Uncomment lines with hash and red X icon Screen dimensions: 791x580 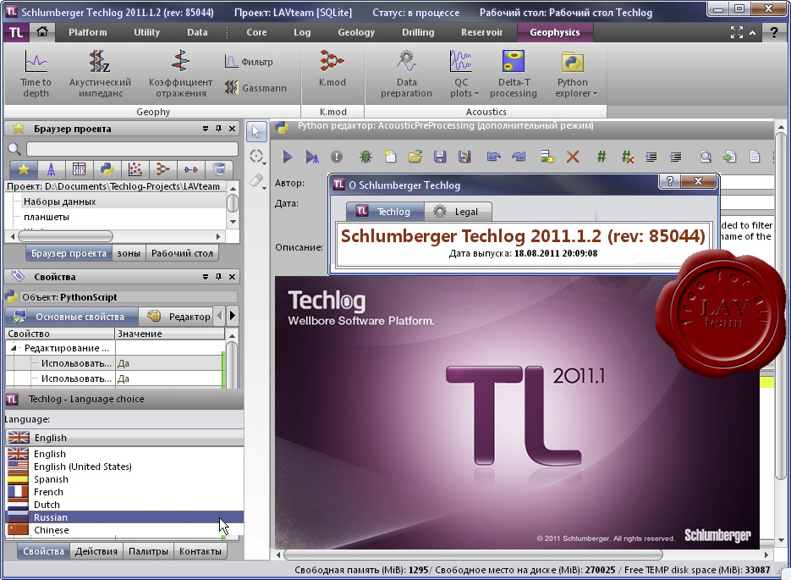point(627,157)
